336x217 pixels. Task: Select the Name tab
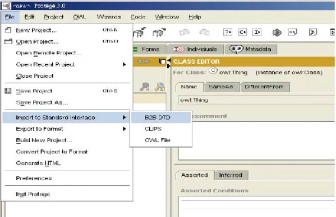tap(189, 87)
